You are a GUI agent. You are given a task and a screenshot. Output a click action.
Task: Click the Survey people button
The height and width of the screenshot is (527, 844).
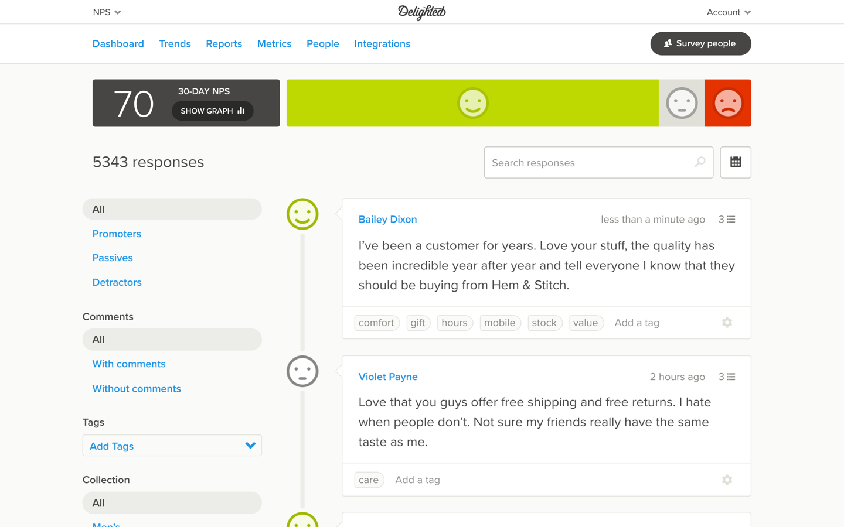click(x=700, y=43)
